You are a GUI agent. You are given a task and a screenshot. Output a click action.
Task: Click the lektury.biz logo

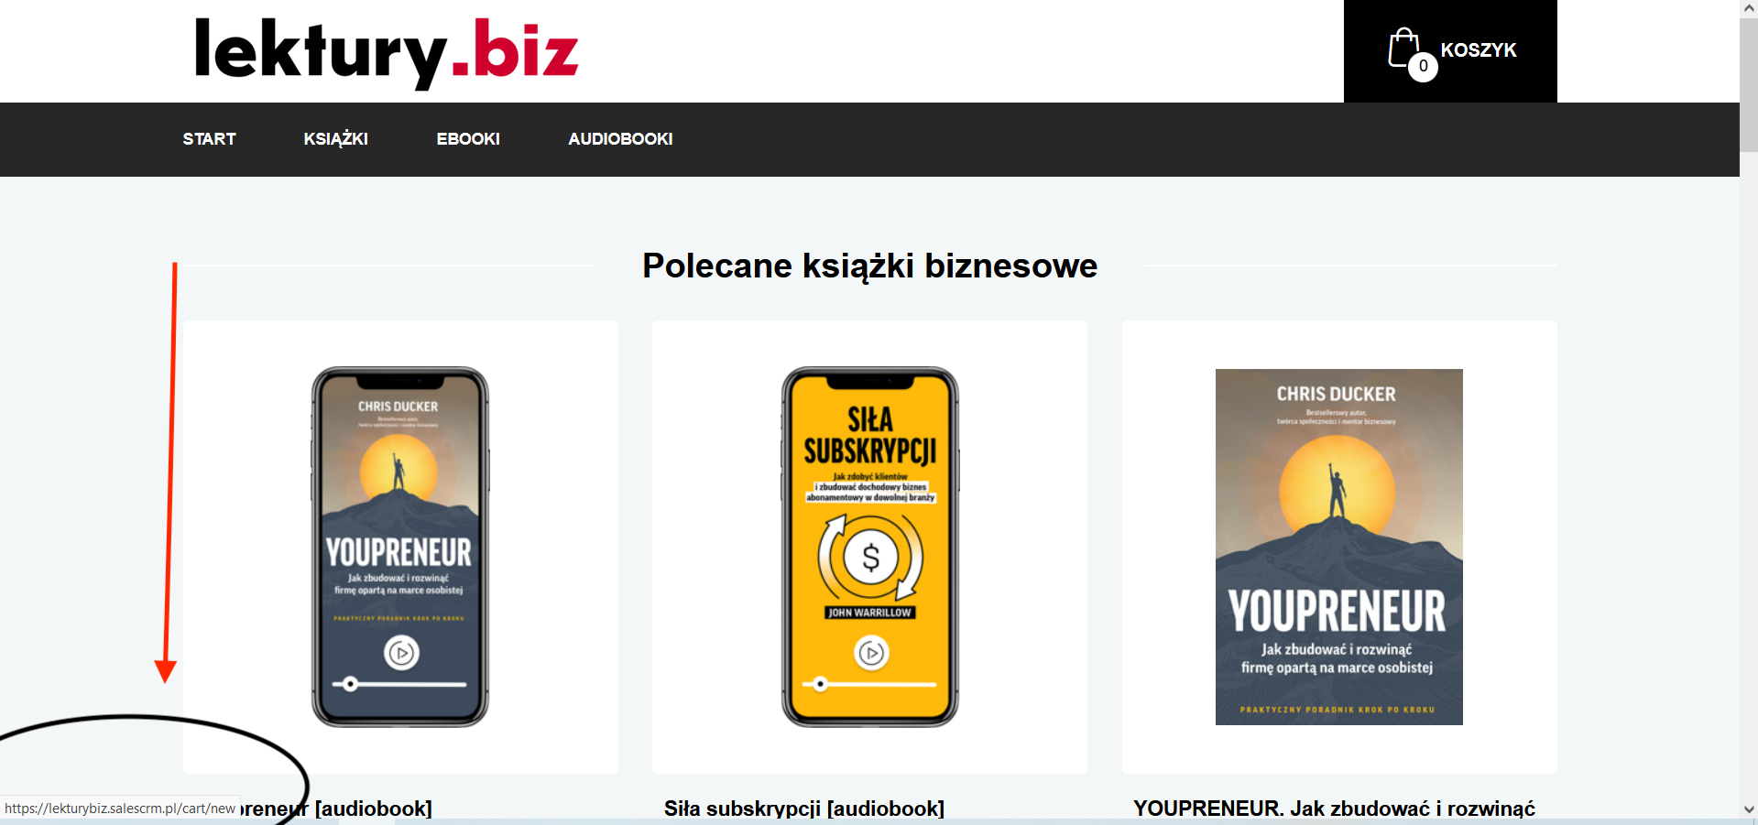point(386,50)
